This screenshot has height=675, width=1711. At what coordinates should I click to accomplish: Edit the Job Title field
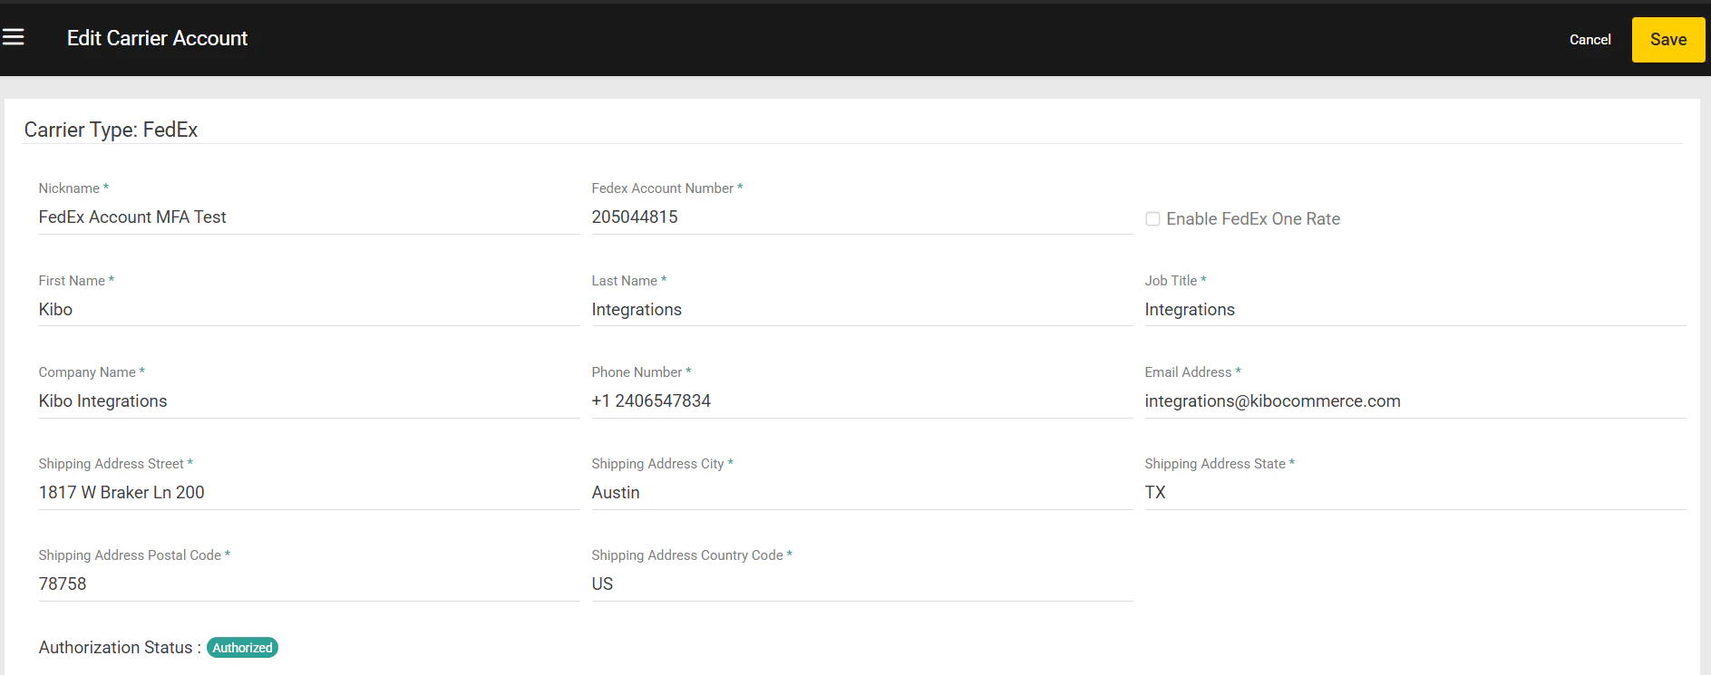tap(1415, 310)
